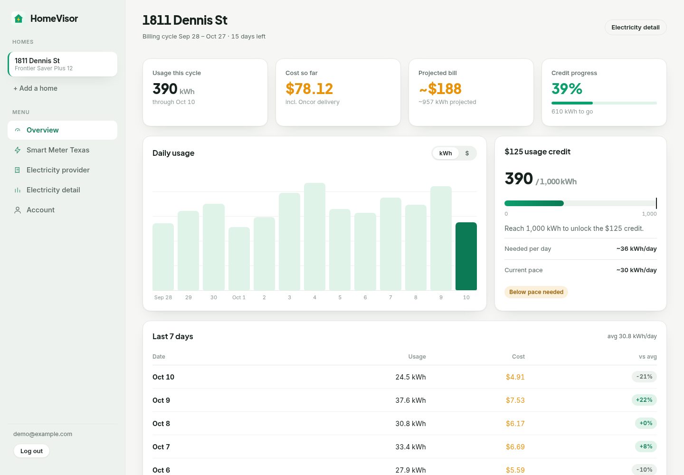Click the ~30 kWh/day current pace value
The height and width of the screenshot is (475, 684).
click(x=636, y=270)
